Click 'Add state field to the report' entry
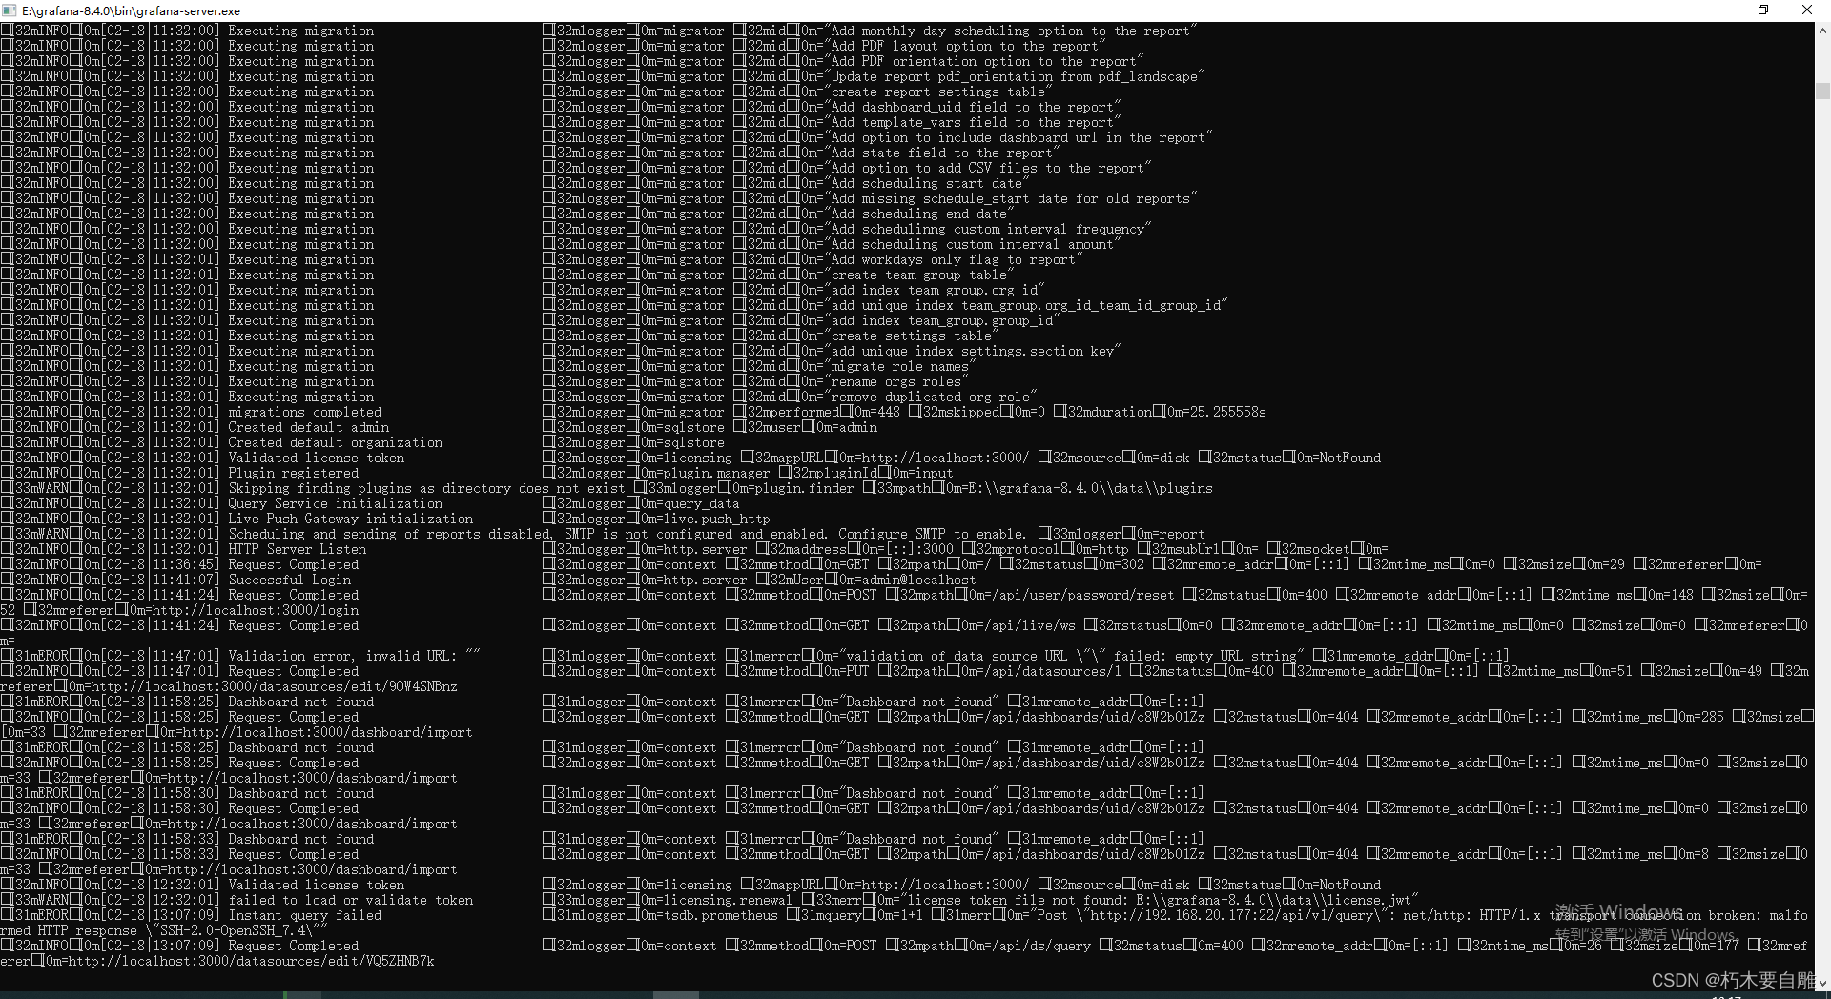The image size is (1831, 999). click(x=942, y=153)
